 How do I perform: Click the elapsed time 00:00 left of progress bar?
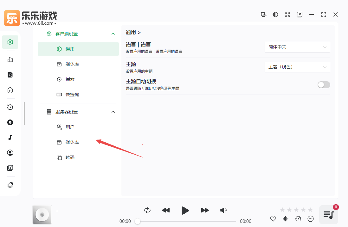coord(125,221)
